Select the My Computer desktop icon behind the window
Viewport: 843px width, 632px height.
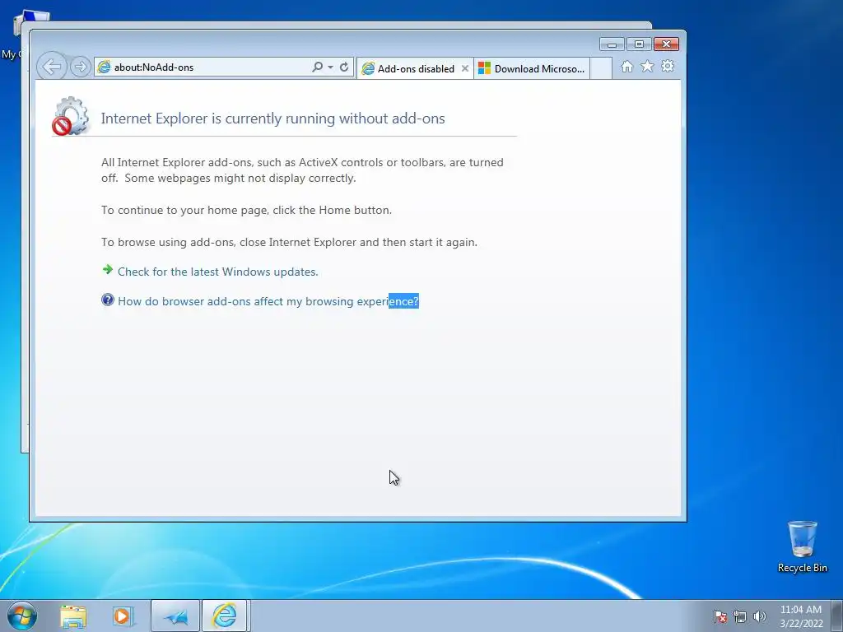point(15,35)
